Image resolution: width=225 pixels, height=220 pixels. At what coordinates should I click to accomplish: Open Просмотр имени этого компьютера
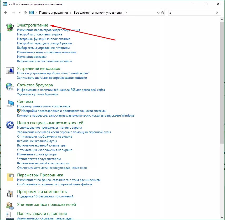click(43, 106)
